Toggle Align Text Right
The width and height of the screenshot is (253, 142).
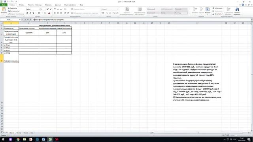pos(61,13)
